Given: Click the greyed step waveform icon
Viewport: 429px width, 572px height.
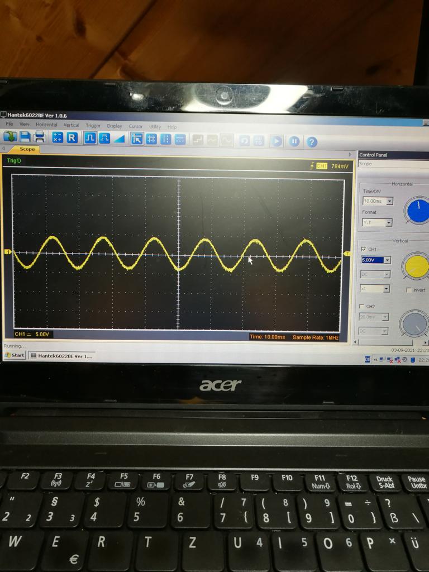Looking at the screenshot, I should click(x=198, y=140).
